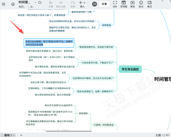Select the 老师寄语 node
This screenshot has height=137, width=171.
point(107,25)
